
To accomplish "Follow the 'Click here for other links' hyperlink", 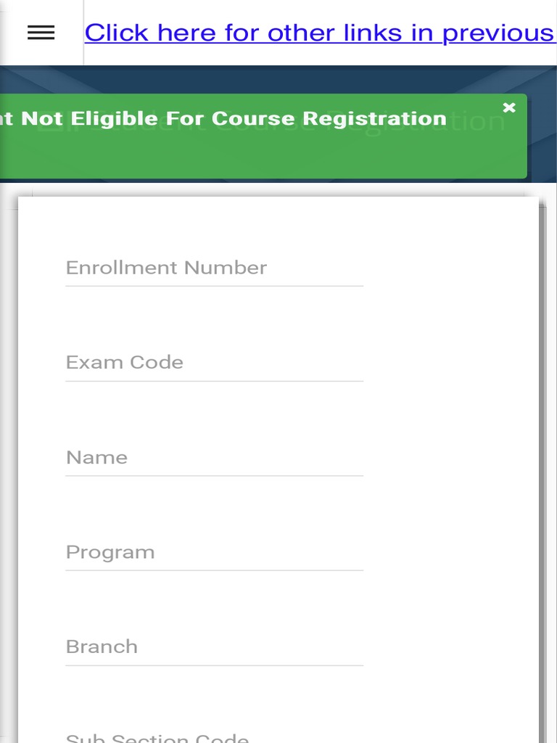I will [x=319, y=33].
